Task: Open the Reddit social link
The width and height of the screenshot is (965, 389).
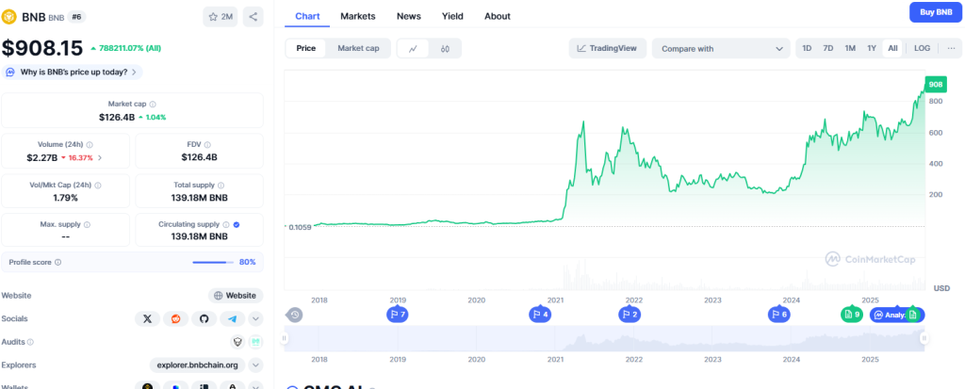Action: coord(176,319)
